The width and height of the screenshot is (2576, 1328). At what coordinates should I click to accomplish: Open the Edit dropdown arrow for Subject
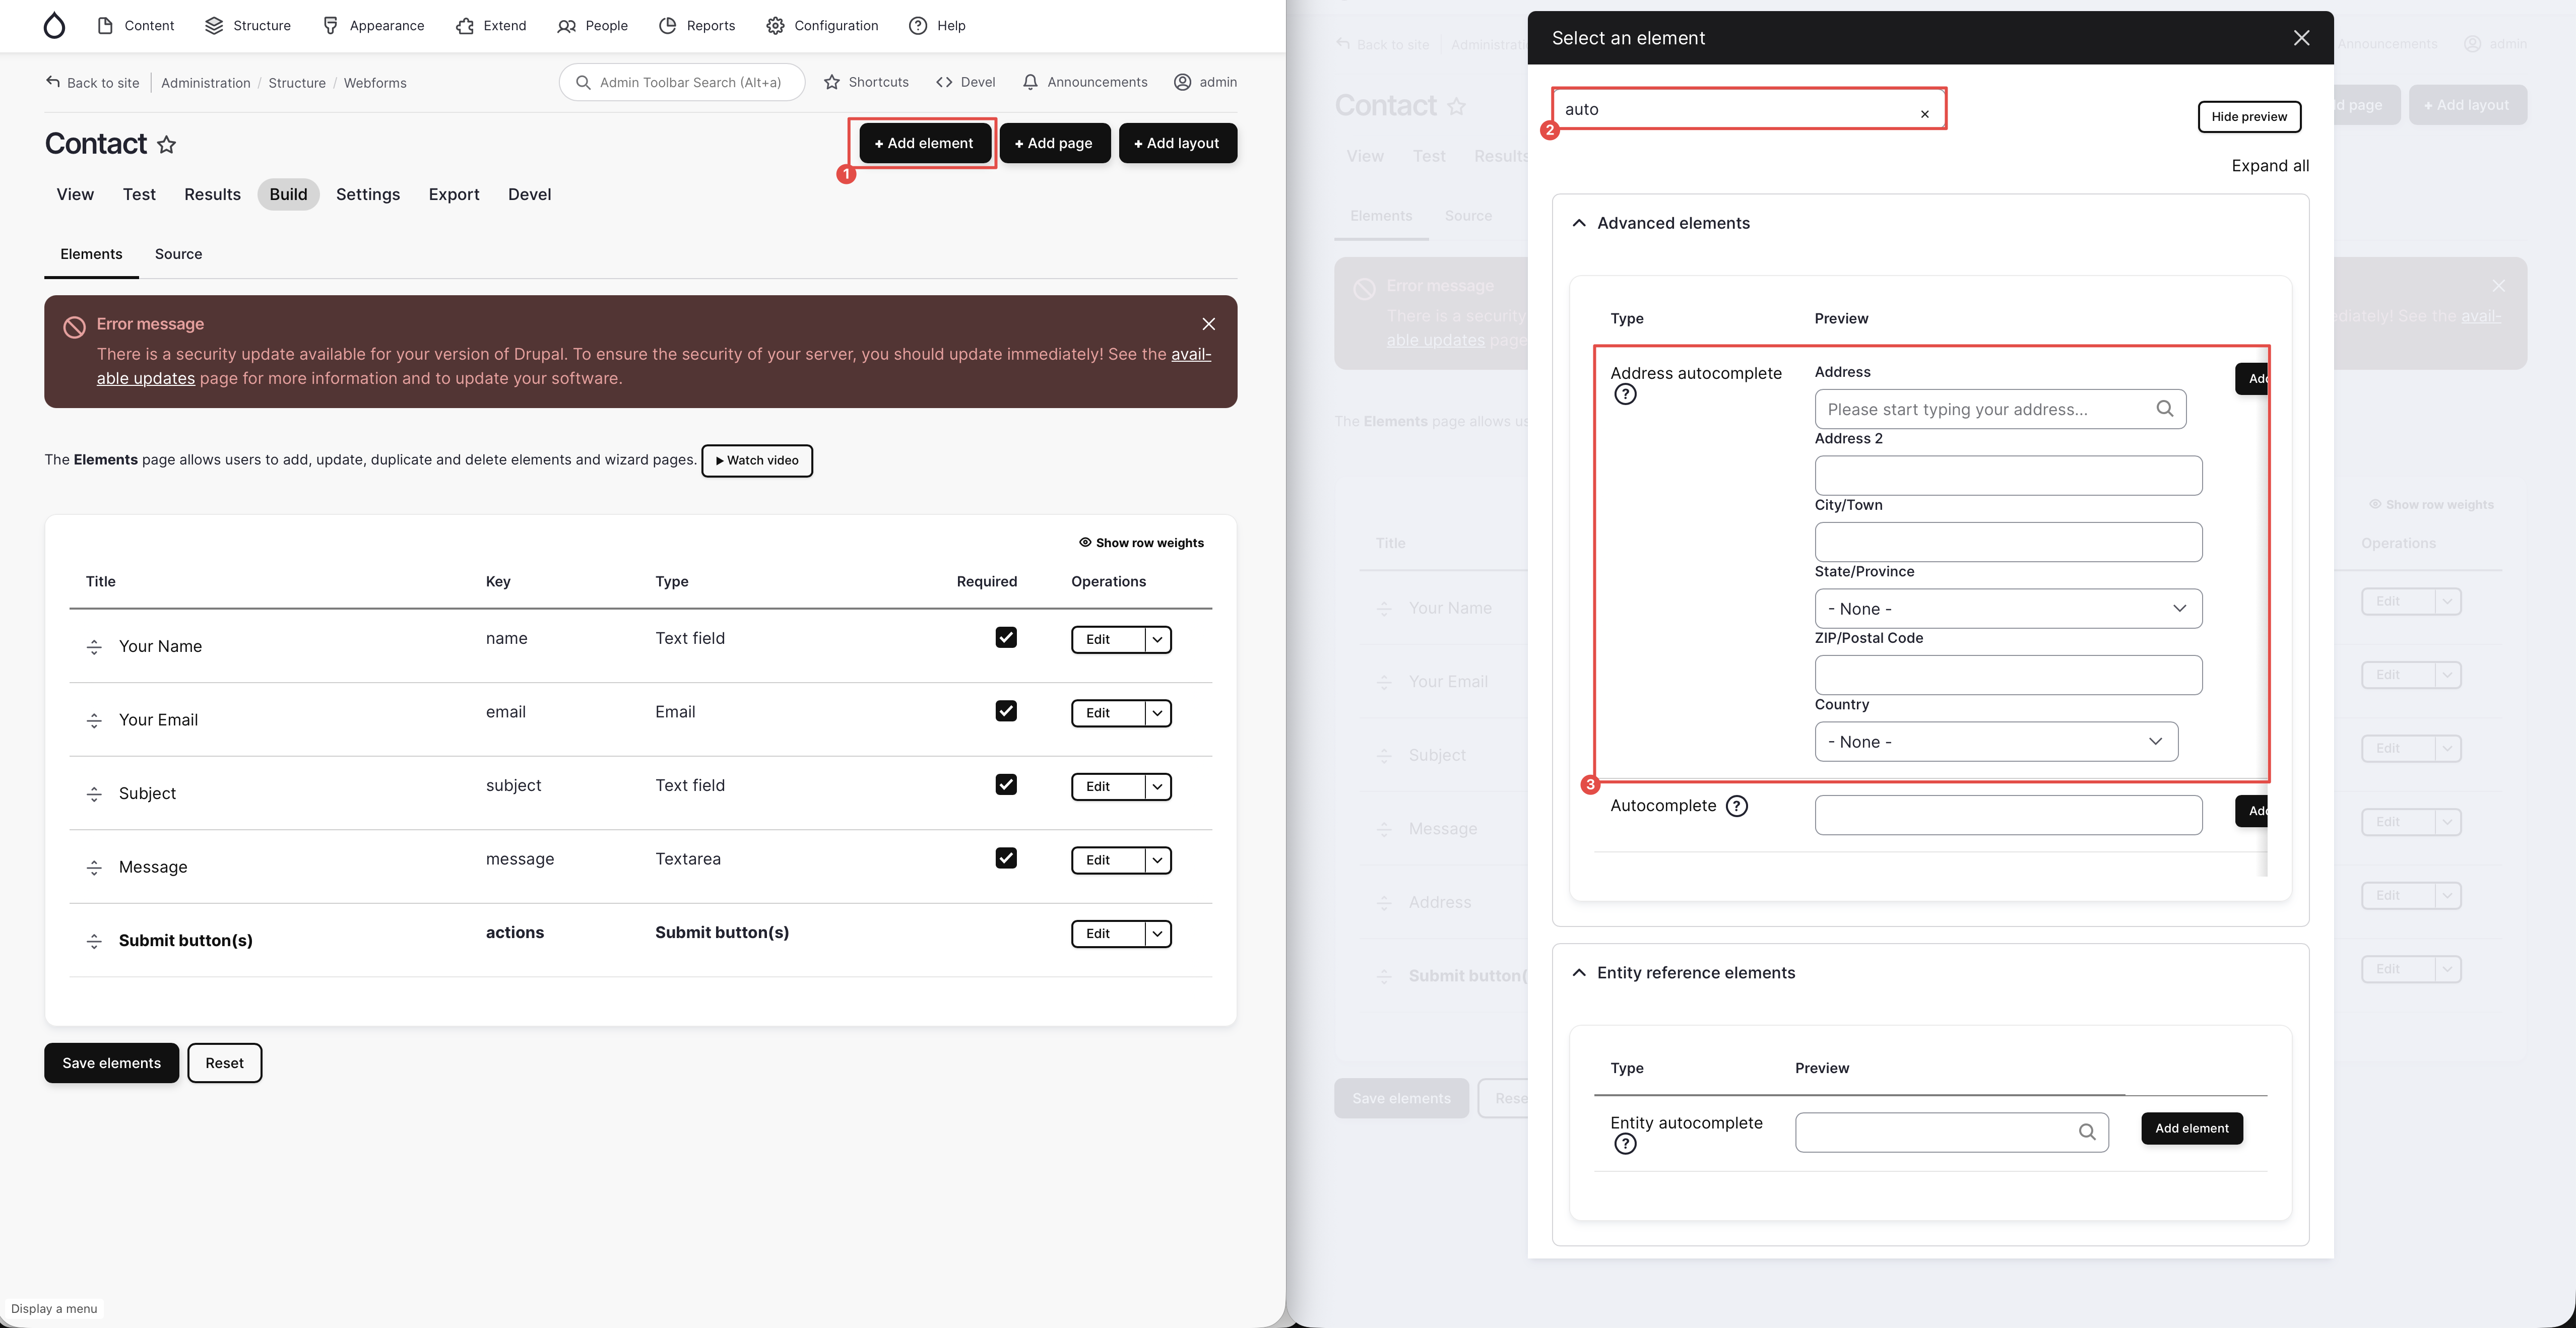1157,787
